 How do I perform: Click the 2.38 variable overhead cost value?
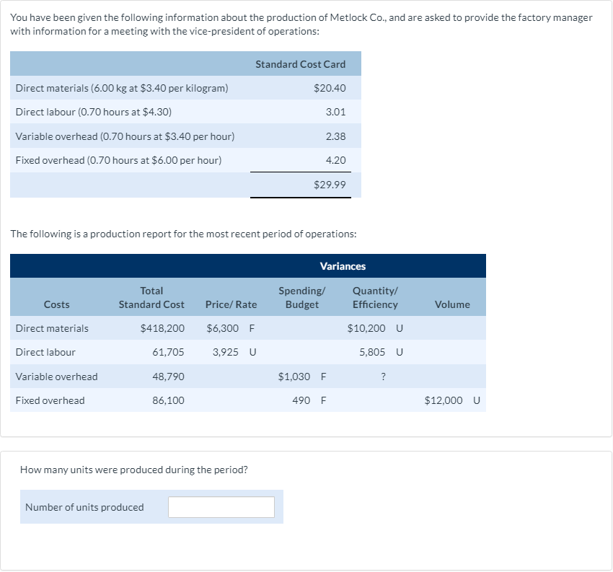click(336, 136)
